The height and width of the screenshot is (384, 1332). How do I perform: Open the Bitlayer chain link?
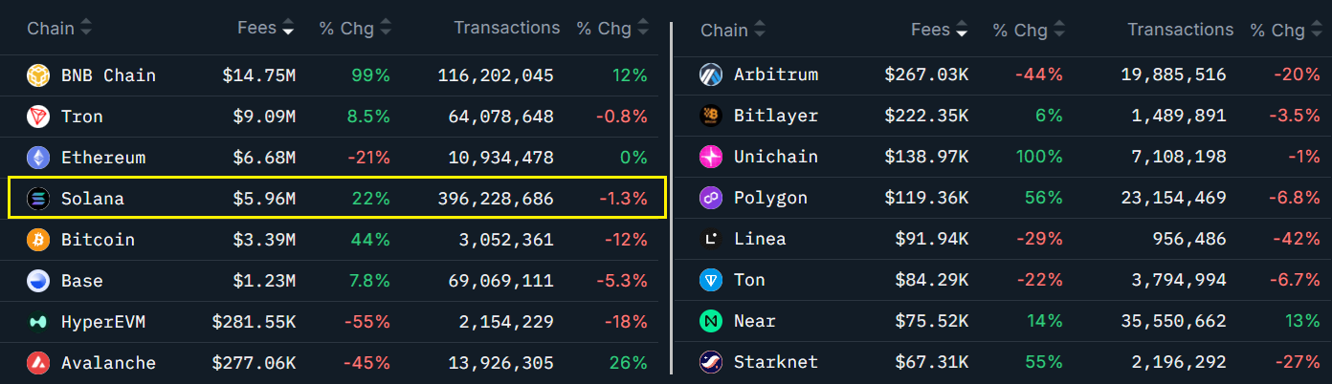click(775, 116)
